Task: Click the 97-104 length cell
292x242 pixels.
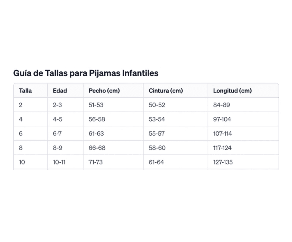Action: tap(222, 119)
